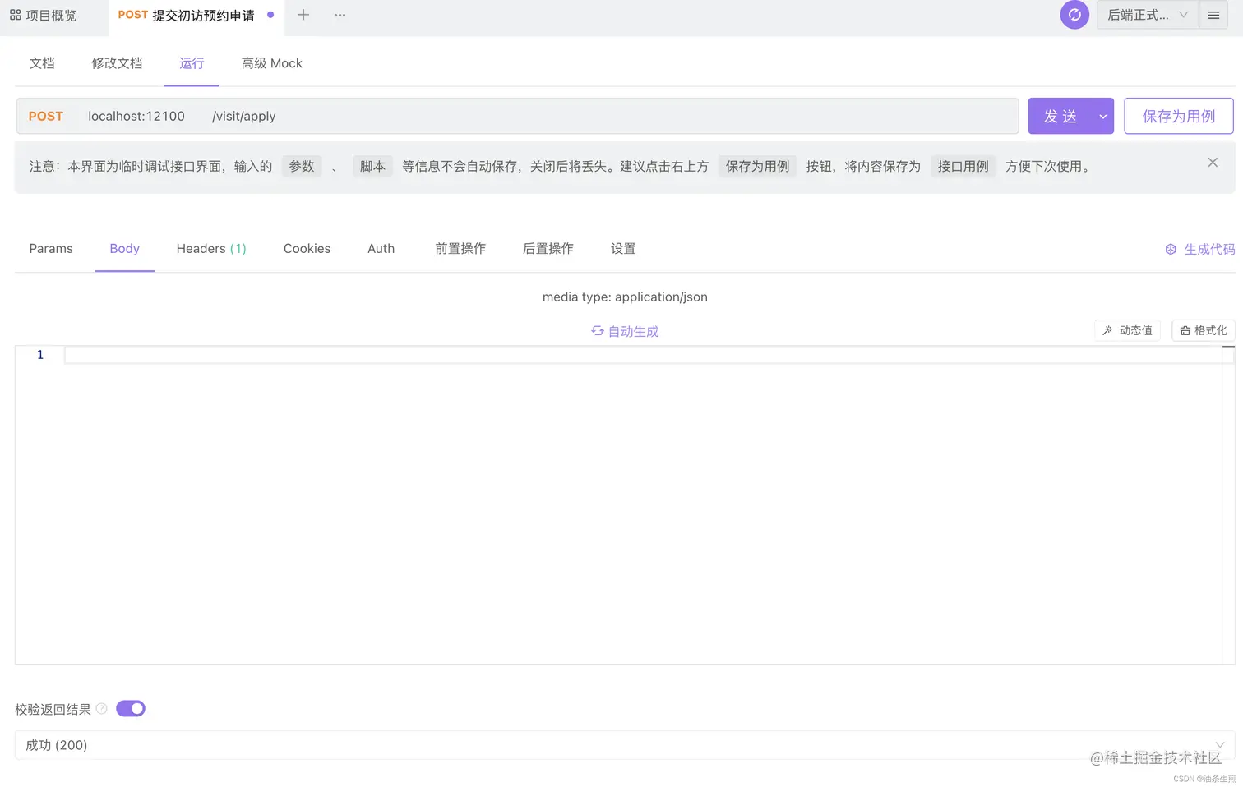Open the Headers (1) tab
The height and width of the screenshot is (787, 1243).
point(211,249)
